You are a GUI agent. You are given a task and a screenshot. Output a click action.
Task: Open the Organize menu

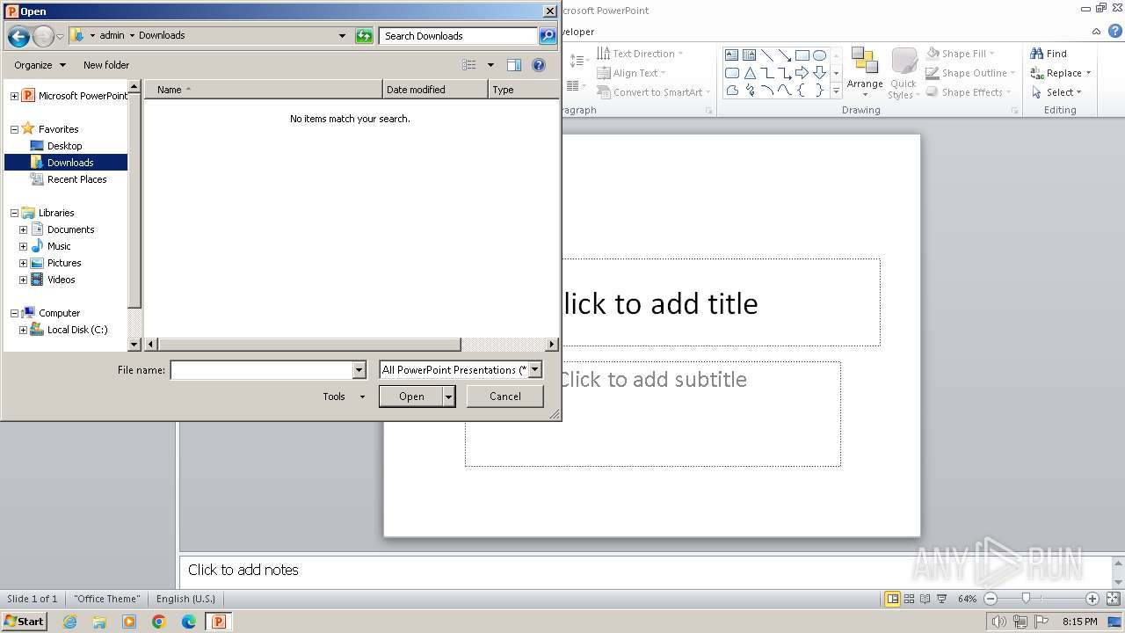(x=40, y=65)
